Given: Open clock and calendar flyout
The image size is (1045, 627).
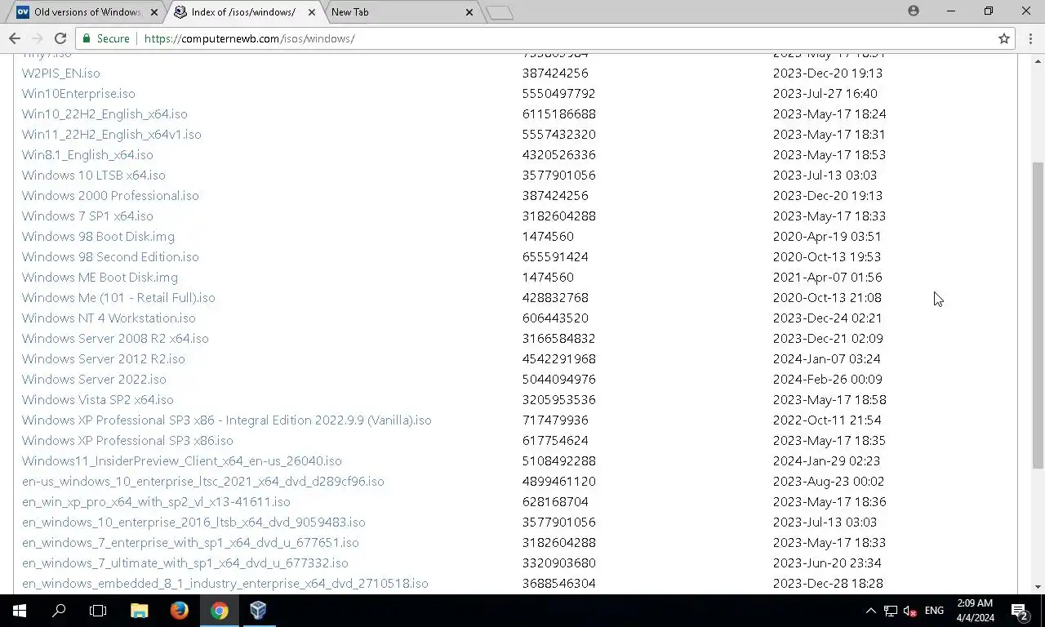Looking at the screenshot, I should tap(975, 611).
